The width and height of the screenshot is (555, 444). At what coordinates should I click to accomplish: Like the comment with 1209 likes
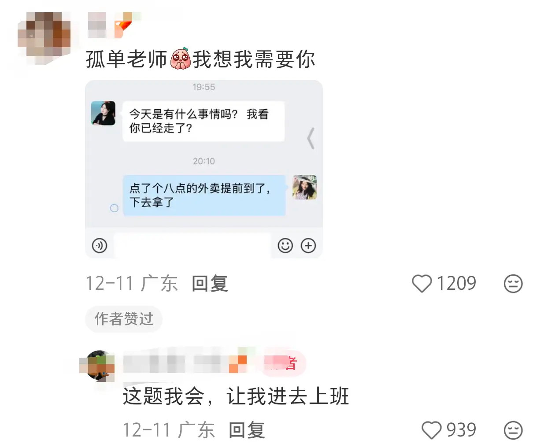[422, 284]
